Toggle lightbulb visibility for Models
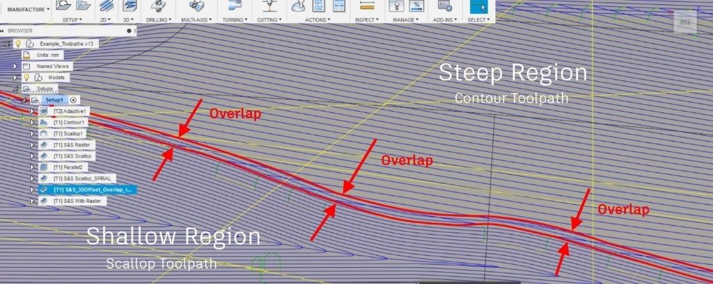The image size is (713, 284). tap(26, 78)
